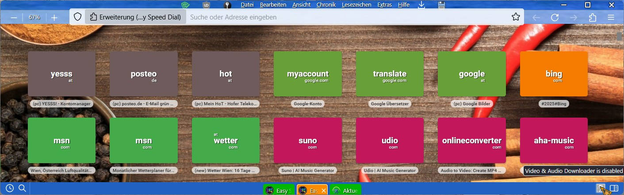This screenshot has height=195, width=624.
Task: Click the 'Audio to Video: Create MP4' caption
Action: coord(472,170)
